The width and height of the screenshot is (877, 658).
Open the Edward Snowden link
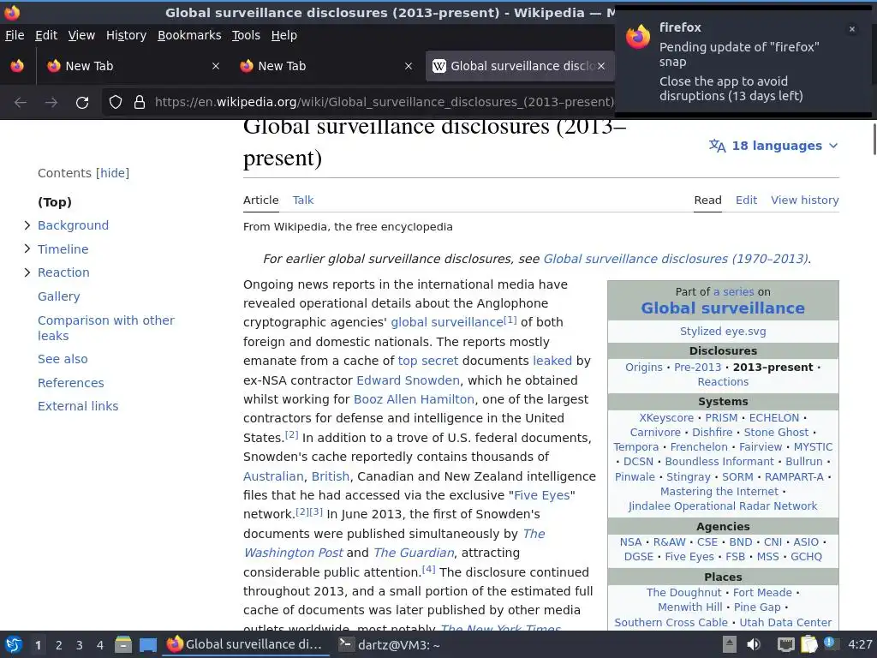(x=408, y=380)
